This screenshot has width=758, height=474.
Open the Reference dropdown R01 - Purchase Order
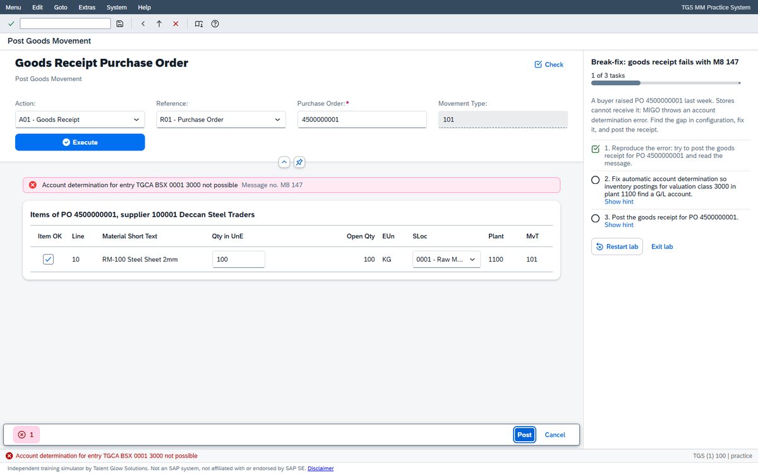point(221,119)
